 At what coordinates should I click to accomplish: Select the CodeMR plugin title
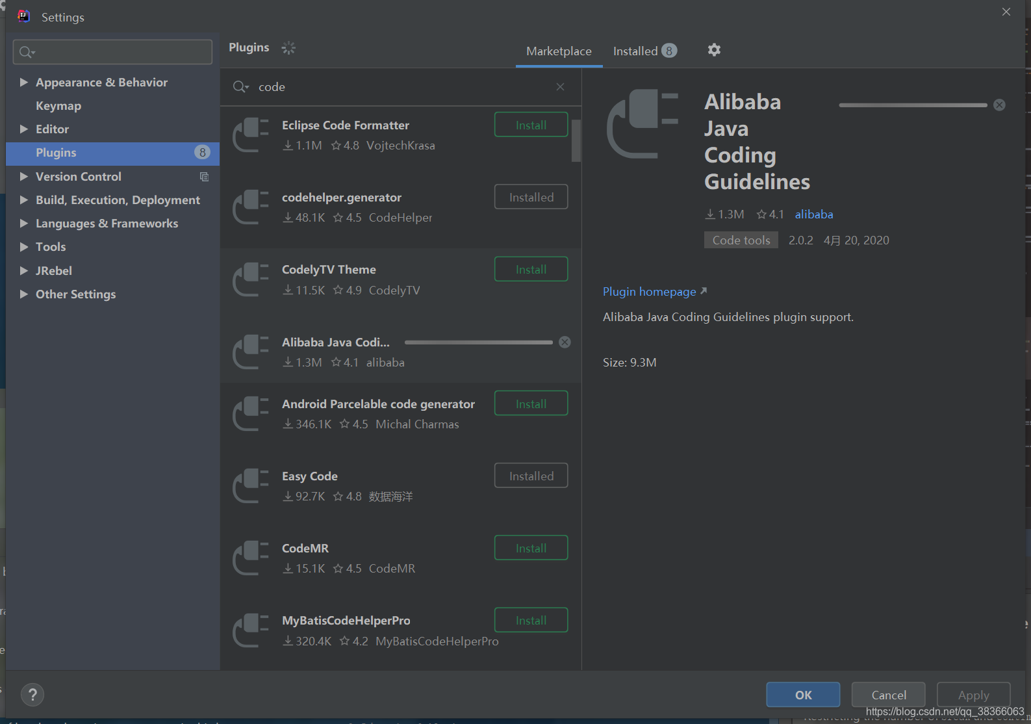pyautogui.click(x=305, y=549)
